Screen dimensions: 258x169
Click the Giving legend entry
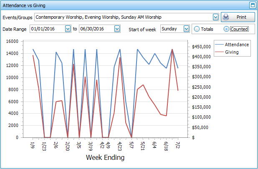pos(232,52)
